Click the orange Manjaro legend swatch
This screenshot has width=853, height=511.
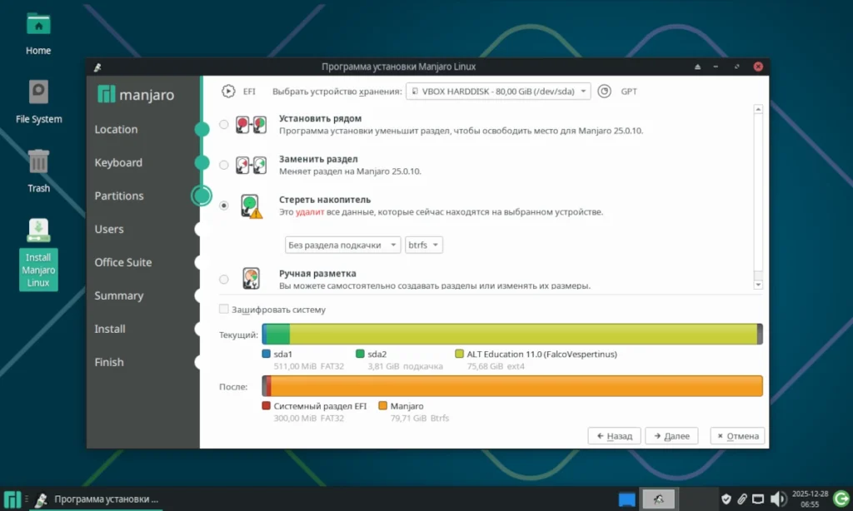[x=383, y=405]
